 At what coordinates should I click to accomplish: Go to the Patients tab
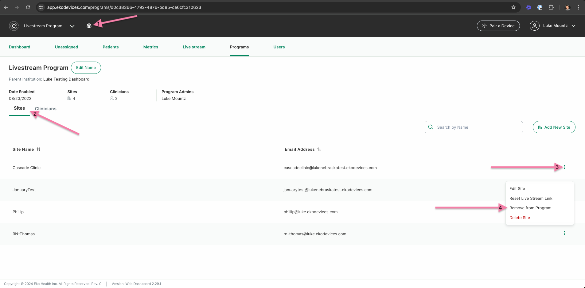(111, 47)
